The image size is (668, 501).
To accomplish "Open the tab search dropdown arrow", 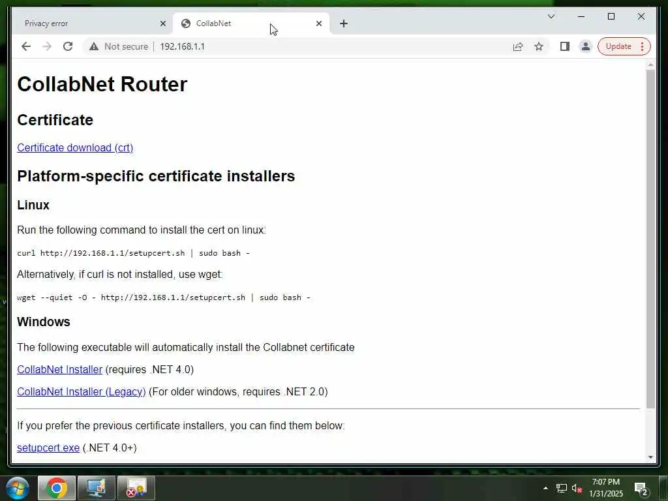I will click(x=551, y=16).
